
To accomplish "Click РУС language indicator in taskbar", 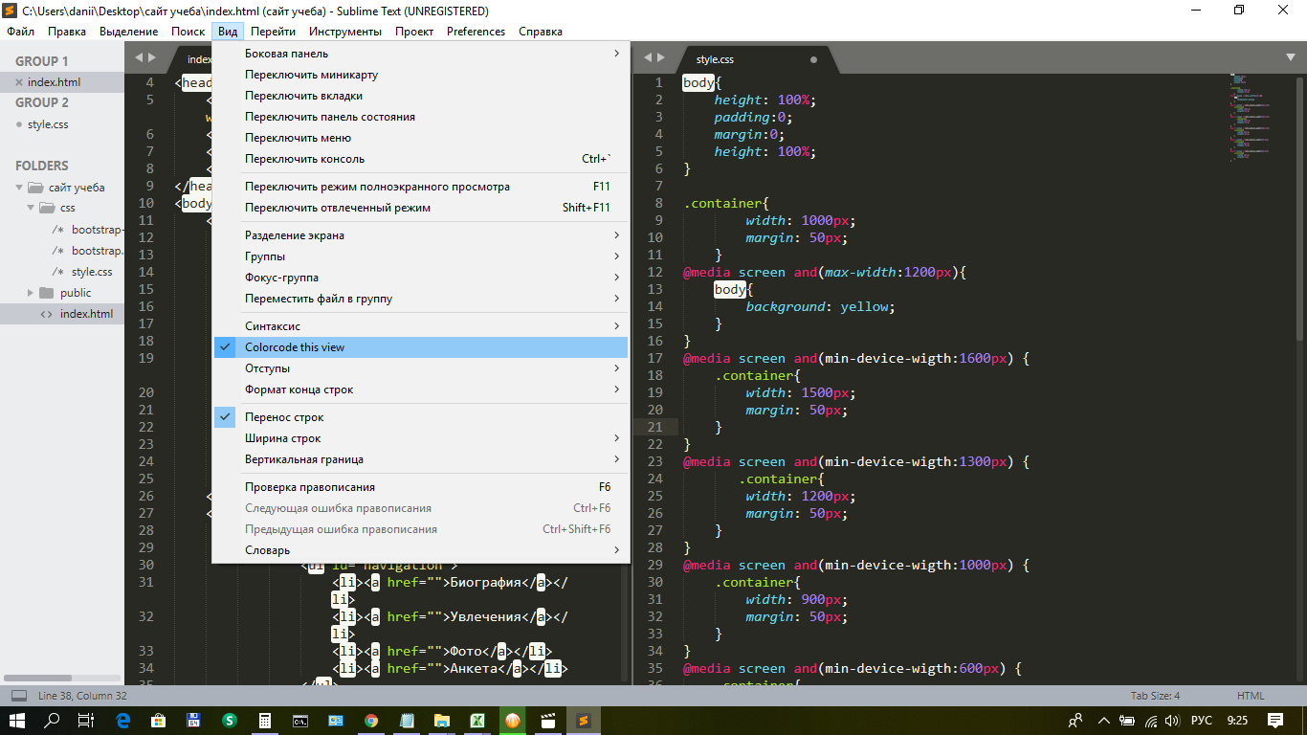I will point(1202,720).
